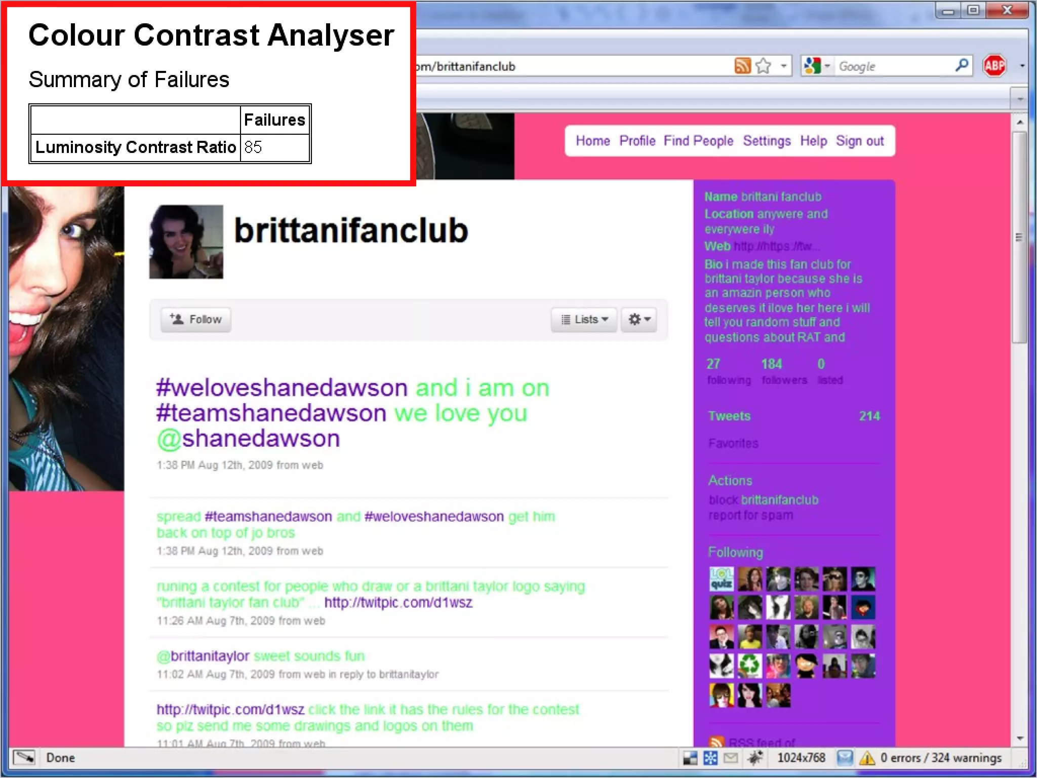Viewport: 1037px width, 778px height.
Task: Go to the Find People menu item
Action: tap(698, 141)
